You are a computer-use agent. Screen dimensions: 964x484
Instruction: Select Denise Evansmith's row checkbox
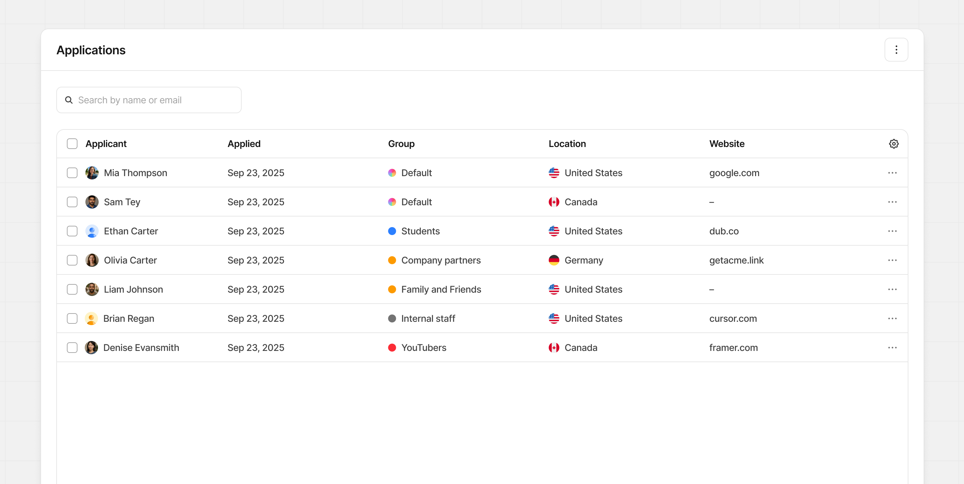(72, 348)
